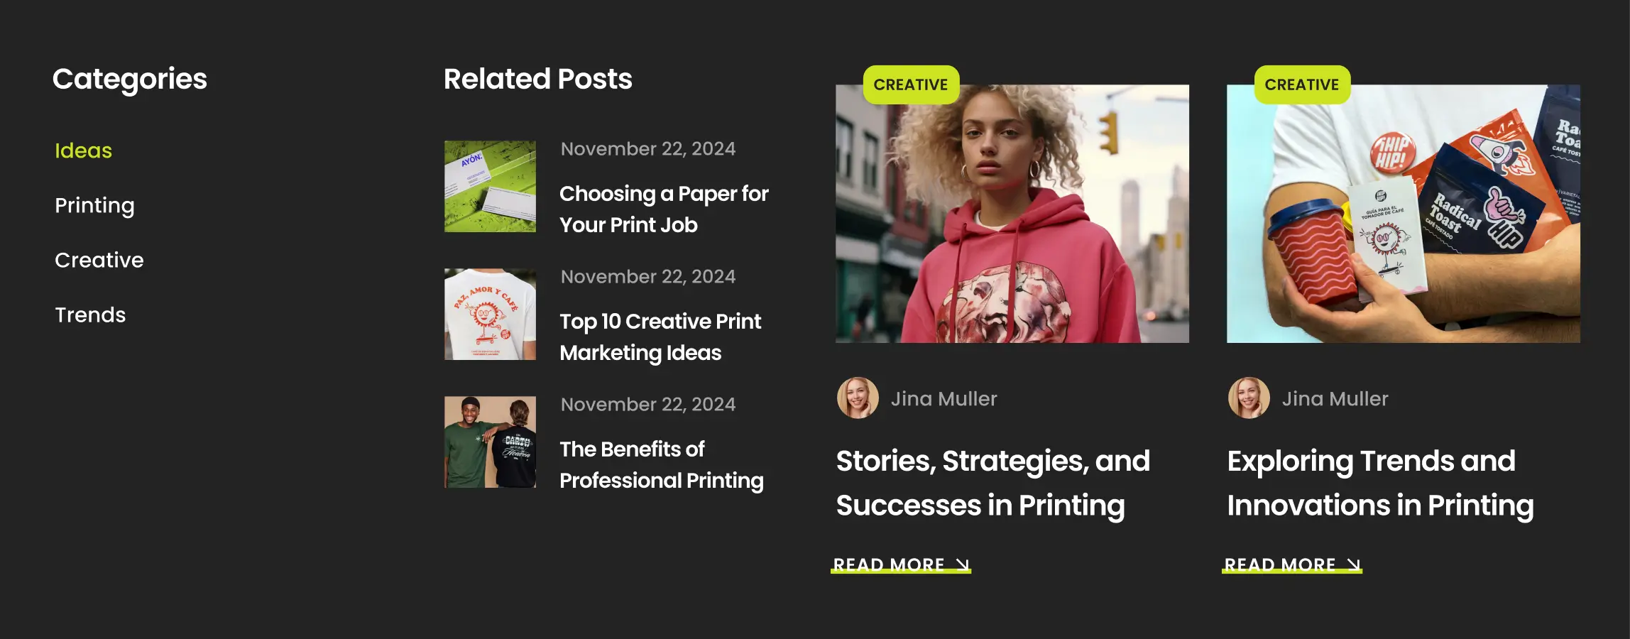The image size is (1630, 639).
Task: Open the white t-shirt print thumbnail
Action: pyautogui.click(x=490, y=314)
